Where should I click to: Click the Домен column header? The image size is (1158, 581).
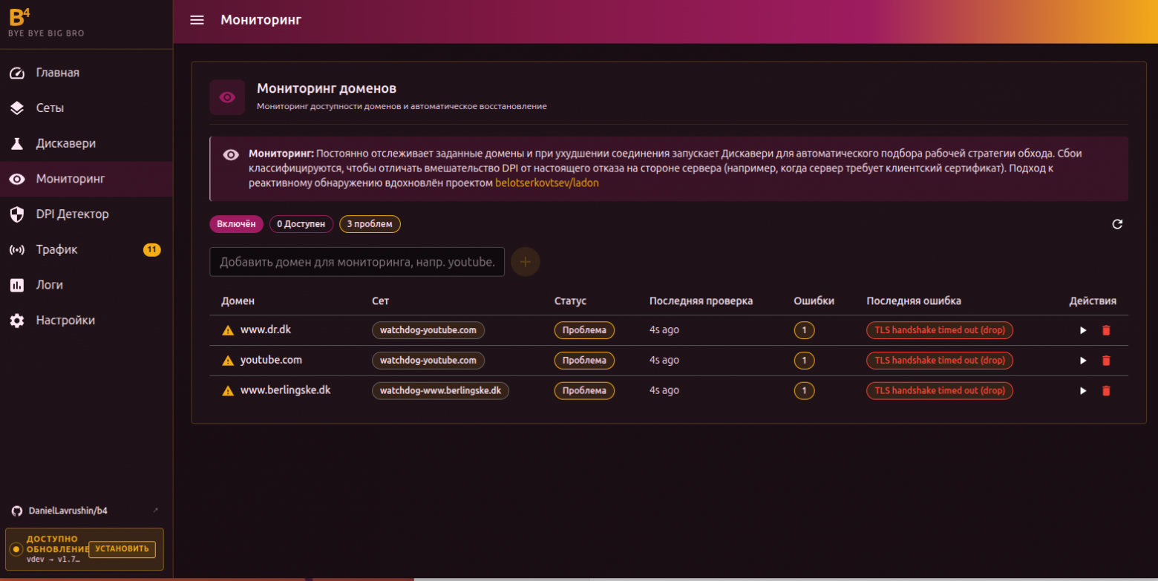(x=238, y=301)
